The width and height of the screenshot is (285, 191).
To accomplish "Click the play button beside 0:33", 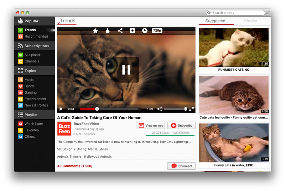I will [x=61, y=109].
